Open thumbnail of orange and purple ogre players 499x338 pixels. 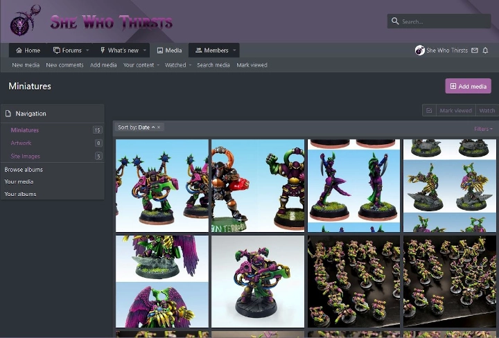click(258, 186)
